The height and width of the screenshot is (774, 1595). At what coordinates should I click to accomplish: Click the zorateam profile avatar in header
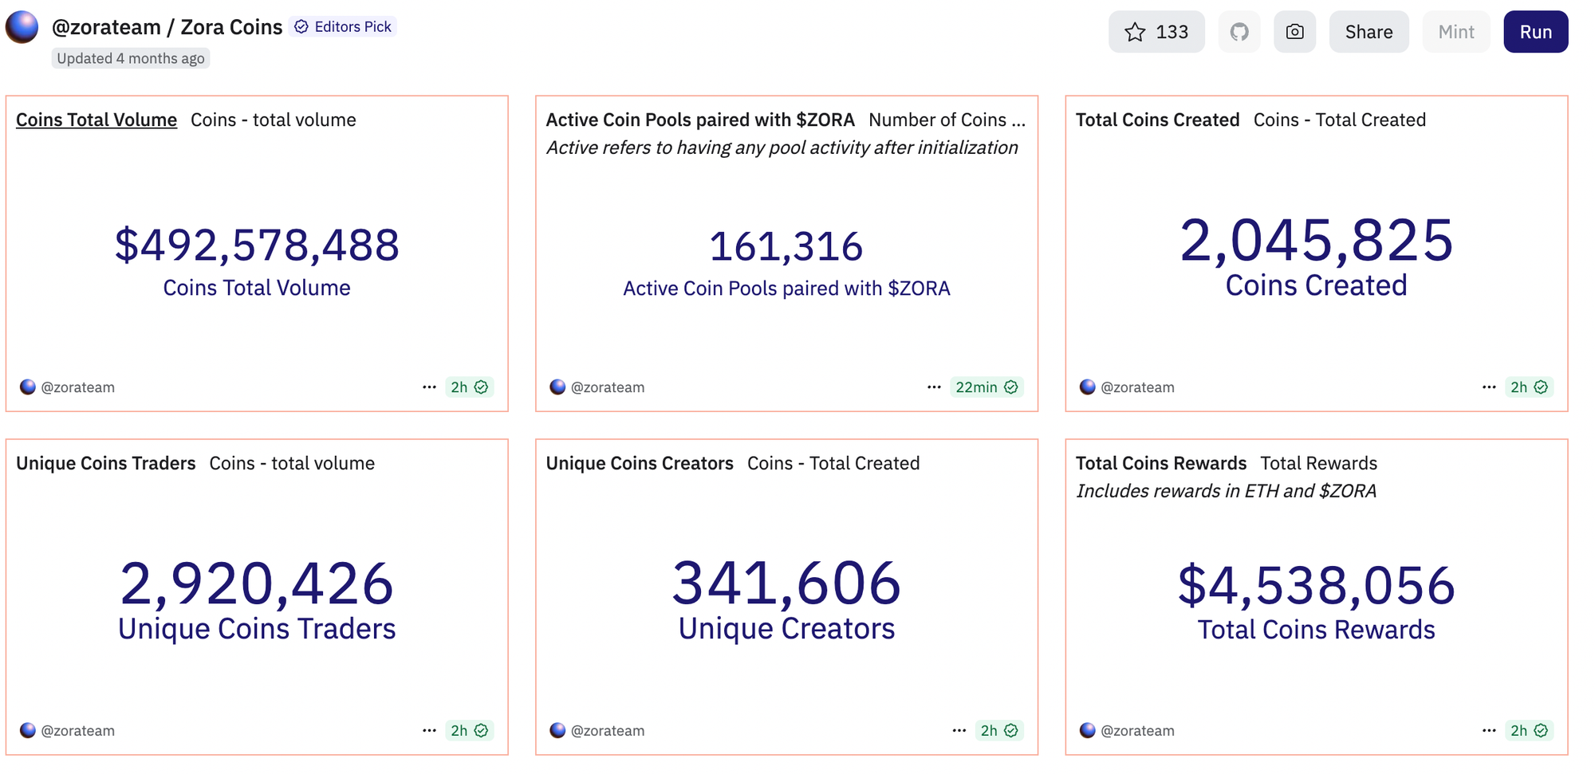22,27
